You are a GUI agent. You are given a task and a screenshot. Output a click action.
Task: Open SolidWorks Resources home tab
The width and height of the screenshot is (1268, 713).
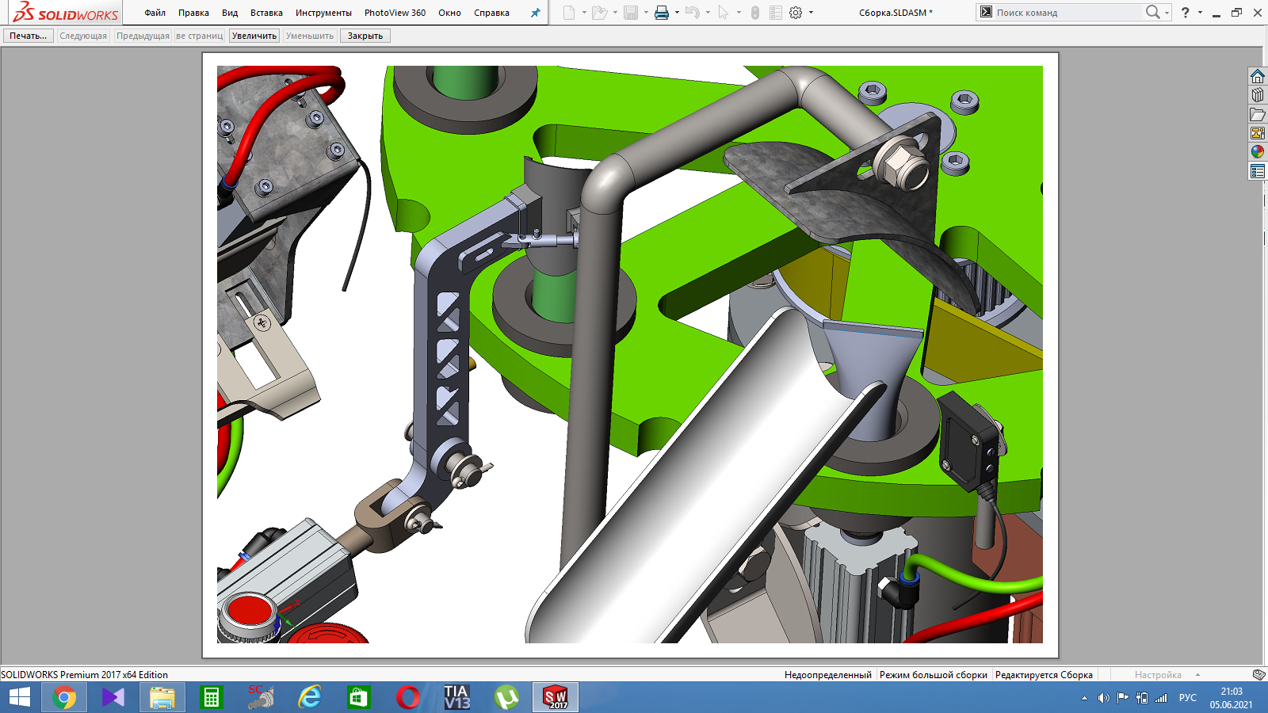(x=1258, y=76)
